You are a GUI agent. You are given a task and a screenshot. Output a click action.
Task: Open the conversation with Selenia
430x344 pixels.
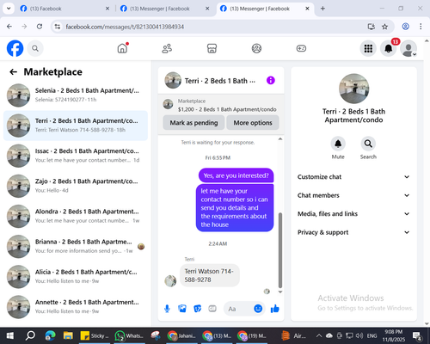[x=76, y=95]
